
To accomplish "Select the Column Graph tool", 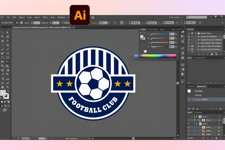I will tap(8, 79).
